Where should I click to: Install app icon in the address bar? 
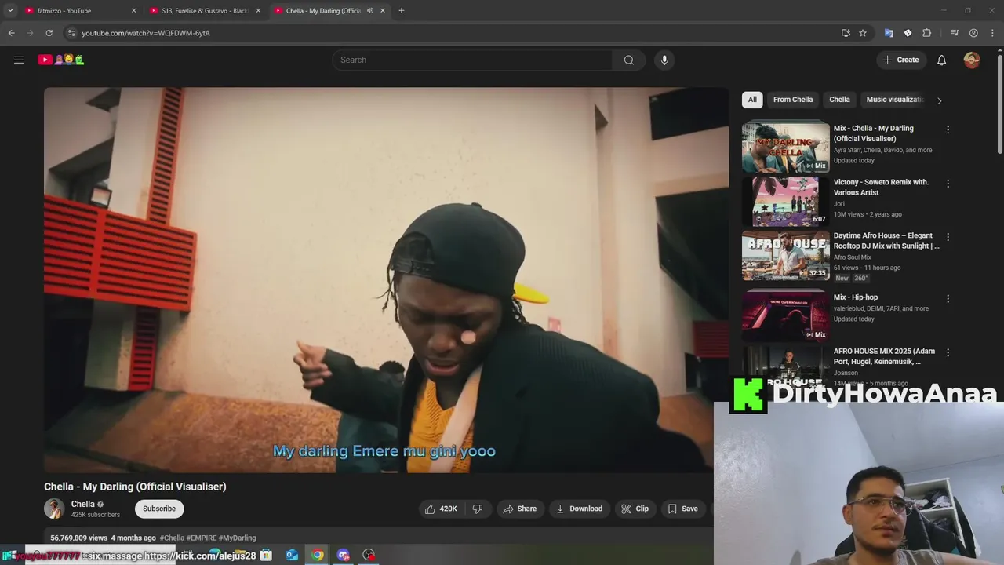click(846, 33)
